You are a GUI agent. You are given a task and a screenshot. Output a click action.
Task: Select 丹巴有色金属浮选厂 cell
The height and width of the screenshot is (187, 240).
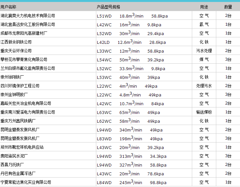(x=18, y=174)
